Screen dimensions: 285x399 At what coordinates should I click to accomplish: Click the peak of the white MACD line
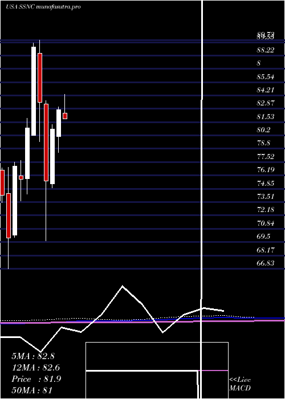click(123, 286)
